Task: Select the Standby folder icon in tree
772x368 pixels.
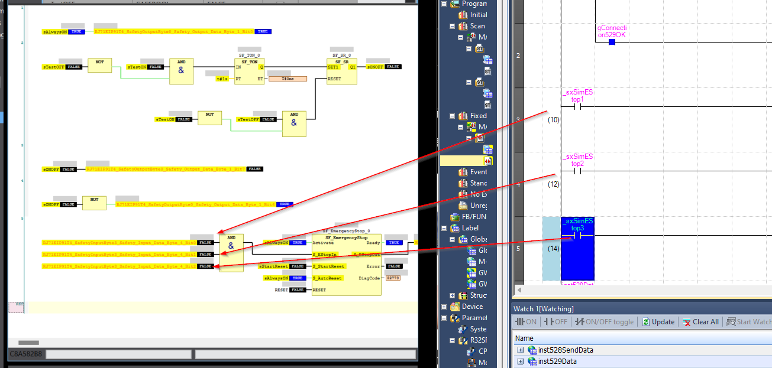Action: [x=464, y=183]
